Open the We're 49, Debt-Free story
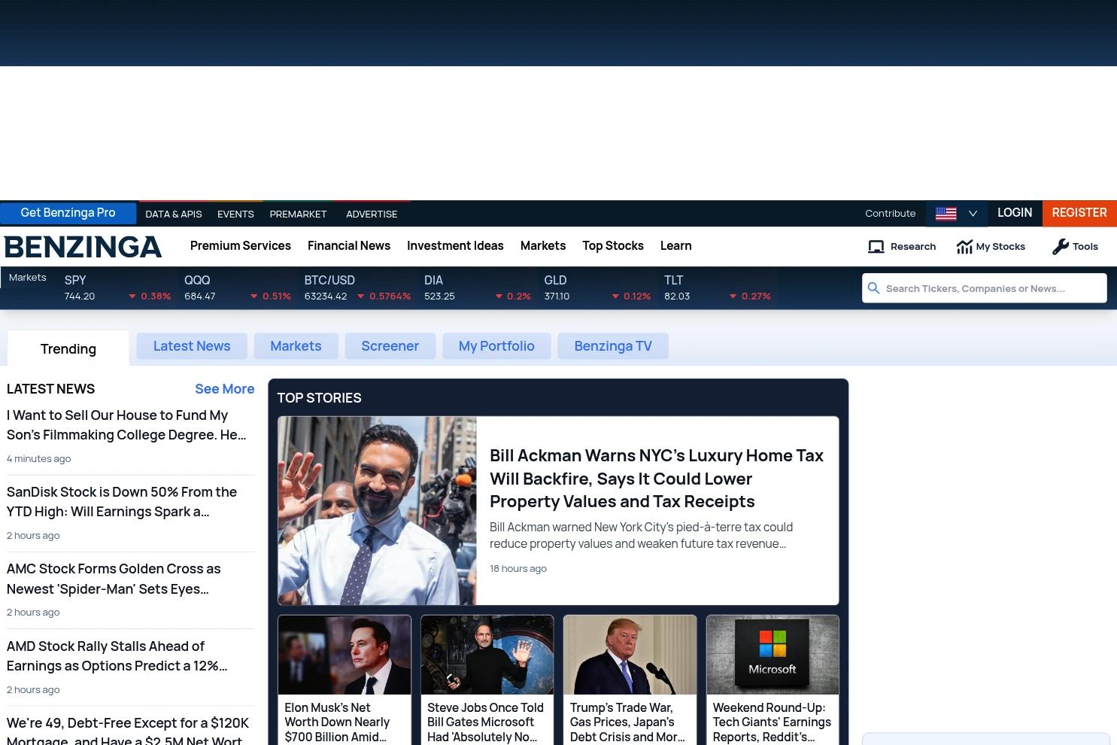Viewport: 1117px width, 745px height. [128, 730]
